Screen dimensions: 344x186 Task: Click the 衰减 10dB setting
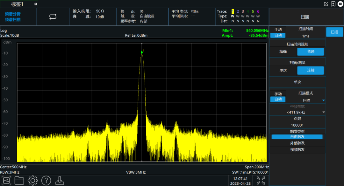(x=88, y=17)
